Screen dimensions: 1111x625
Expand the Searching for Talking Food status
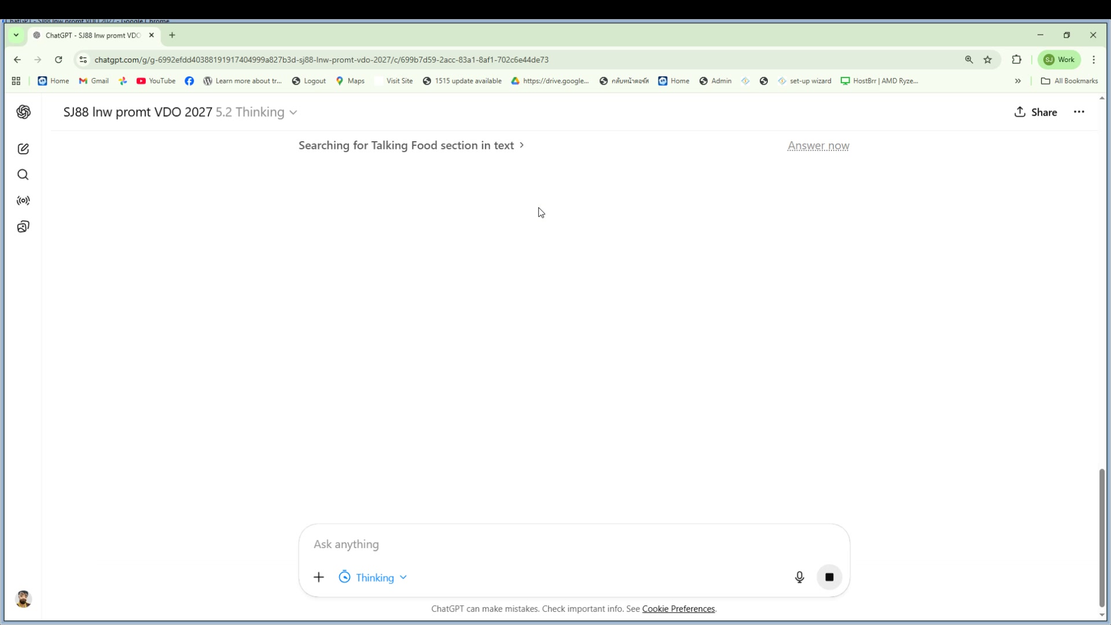point(411,146)
